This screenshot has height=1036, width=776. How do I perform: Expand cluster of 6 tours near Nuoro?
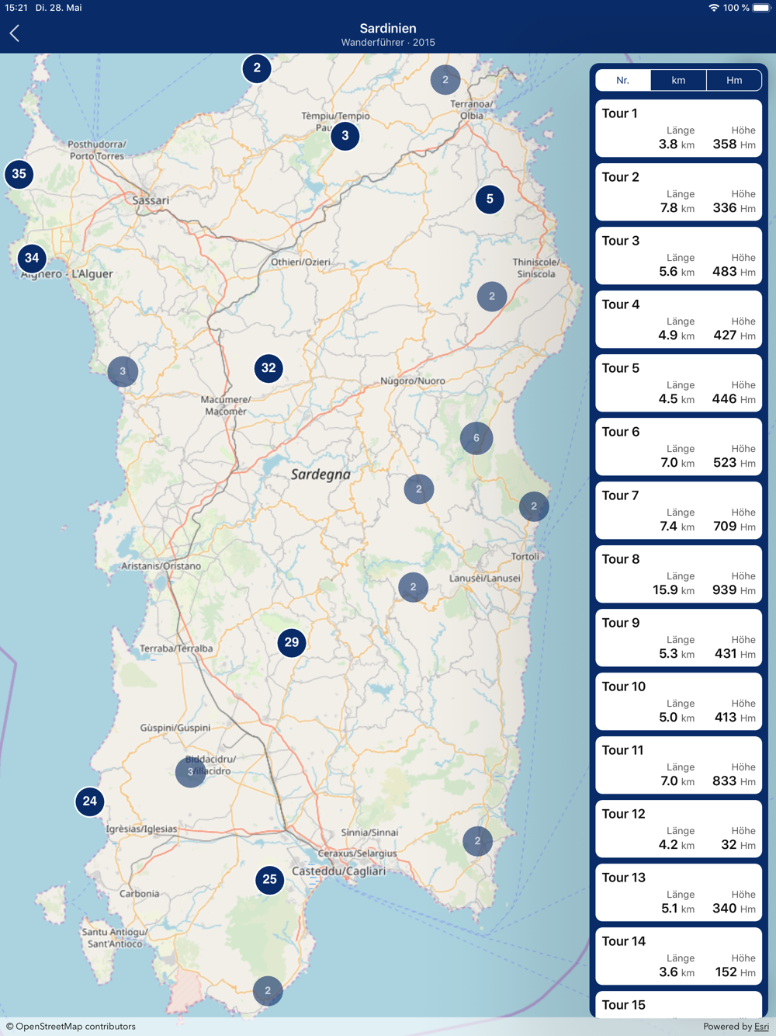pos(476,438)
